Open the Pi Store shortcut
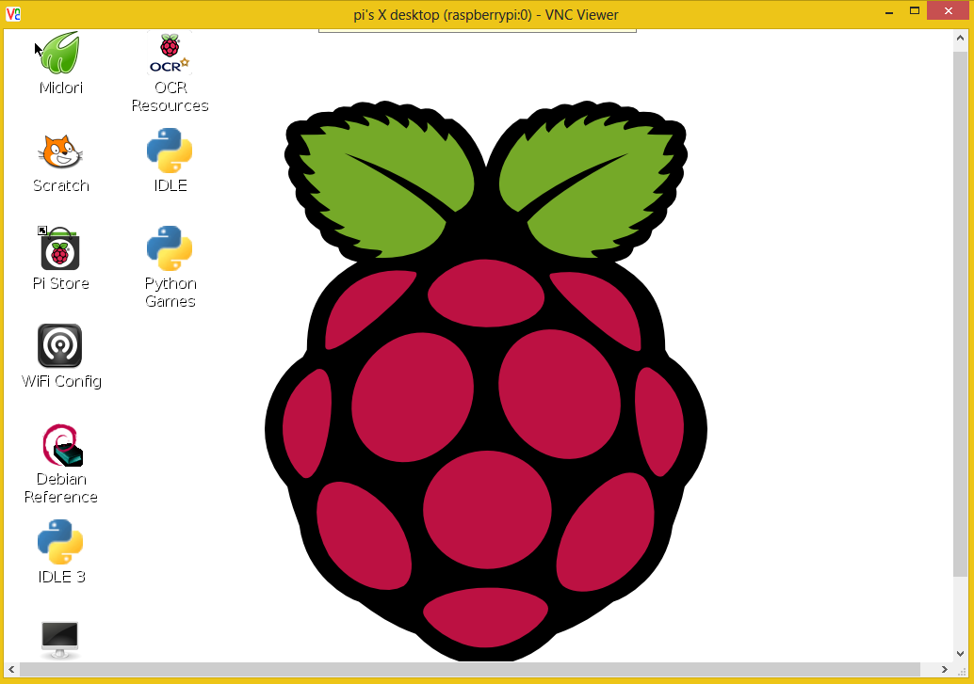974x684 pixels. 59,248
